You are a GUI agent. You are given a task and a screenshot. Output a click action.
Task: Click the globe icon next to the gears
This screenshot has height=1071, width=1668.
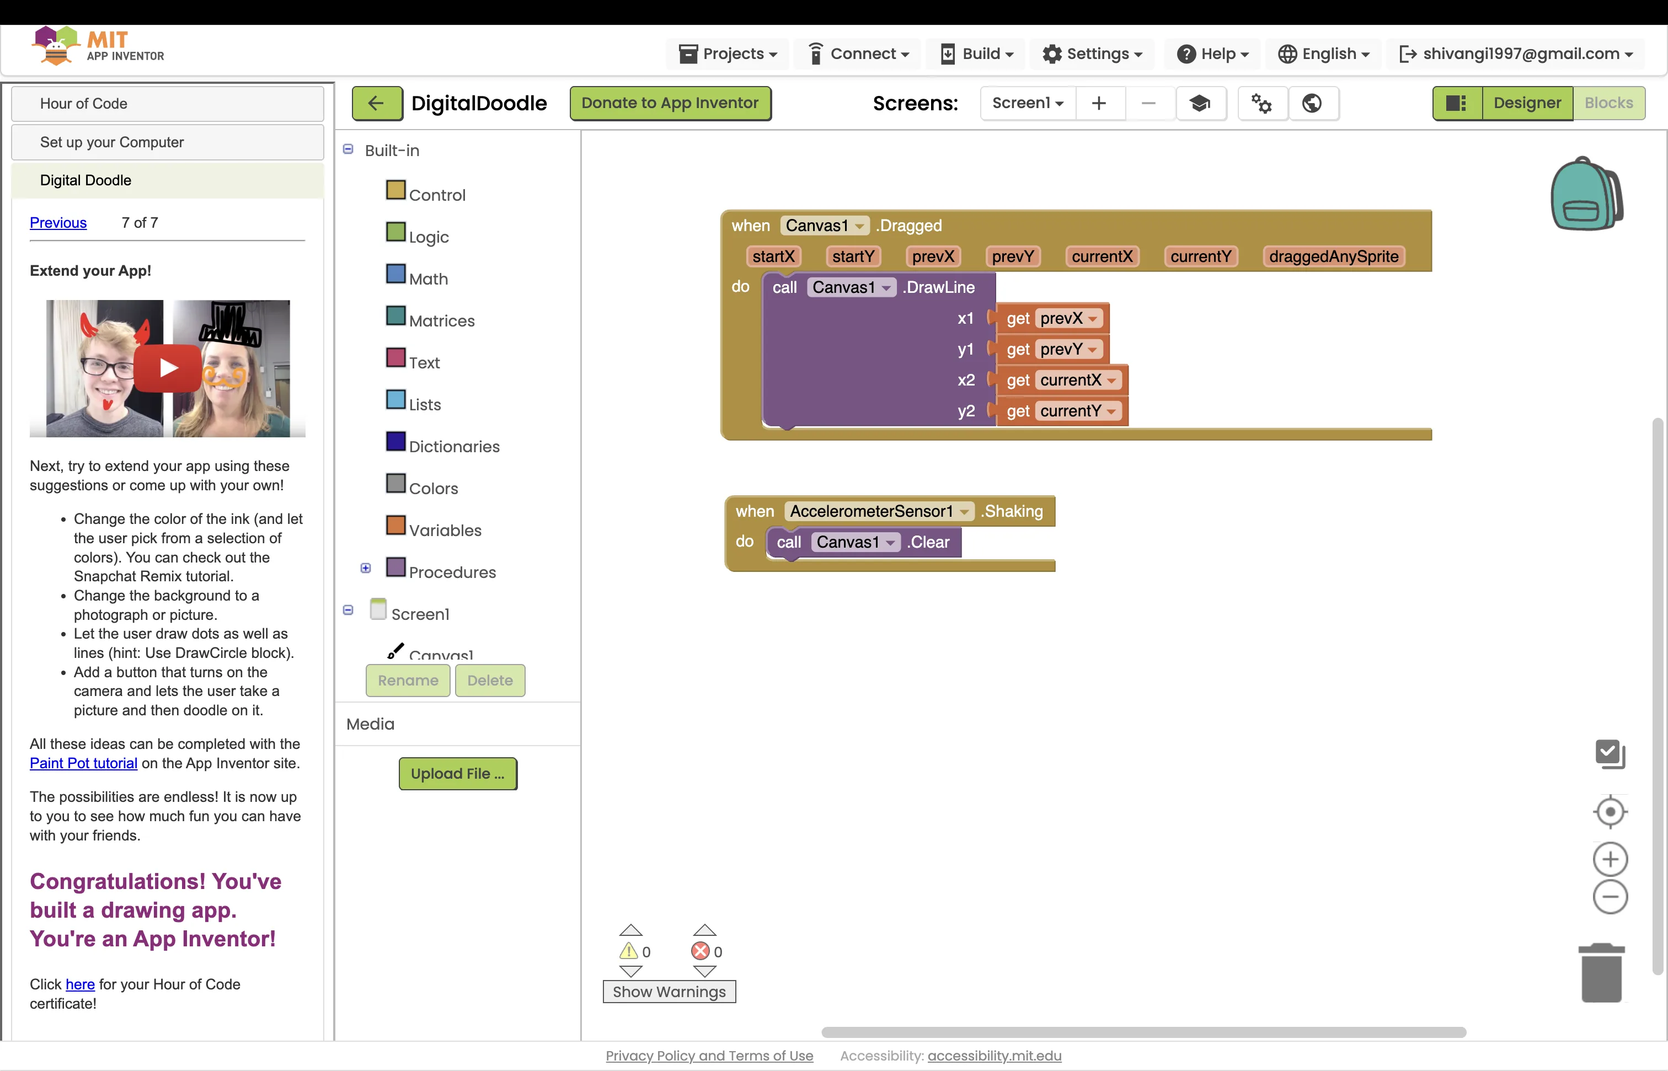[x=1313, y=103]
